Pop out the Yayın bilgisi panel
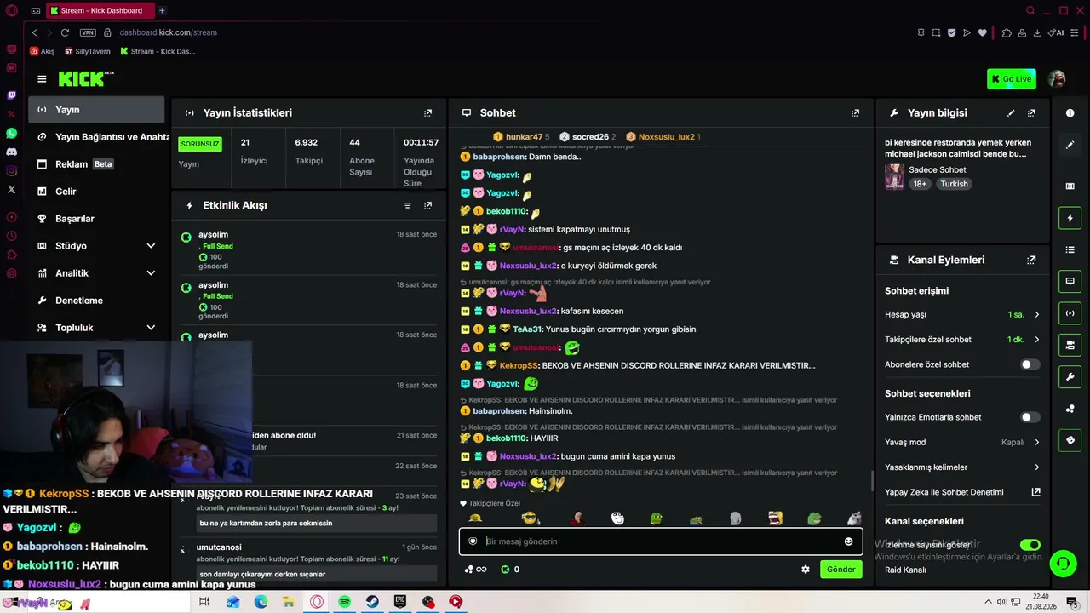The height and width of the screenshot is (613, 1090). pyautogui.click(x=1031, y=112)
